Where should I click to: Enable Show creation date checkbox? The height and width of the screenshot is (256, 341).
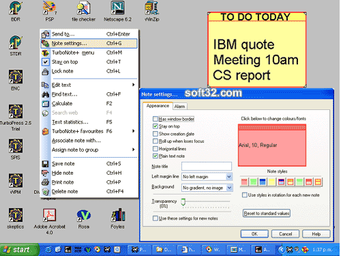coord(155,134)
